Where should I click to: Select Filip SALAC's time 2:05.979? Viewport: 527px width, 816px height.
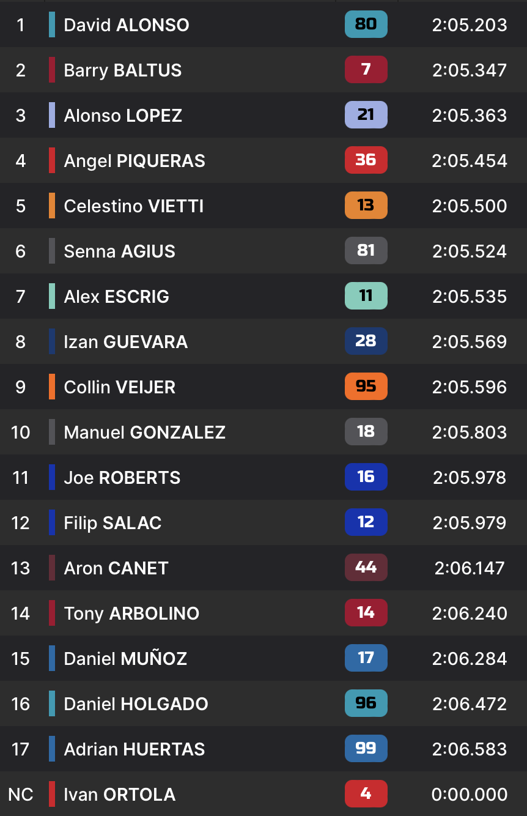(470, 523)
